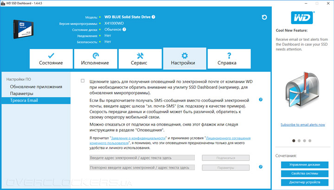334x190 pixels.
Task: Close the WD SSD Dashboard window
Action: tap(328, 3)
